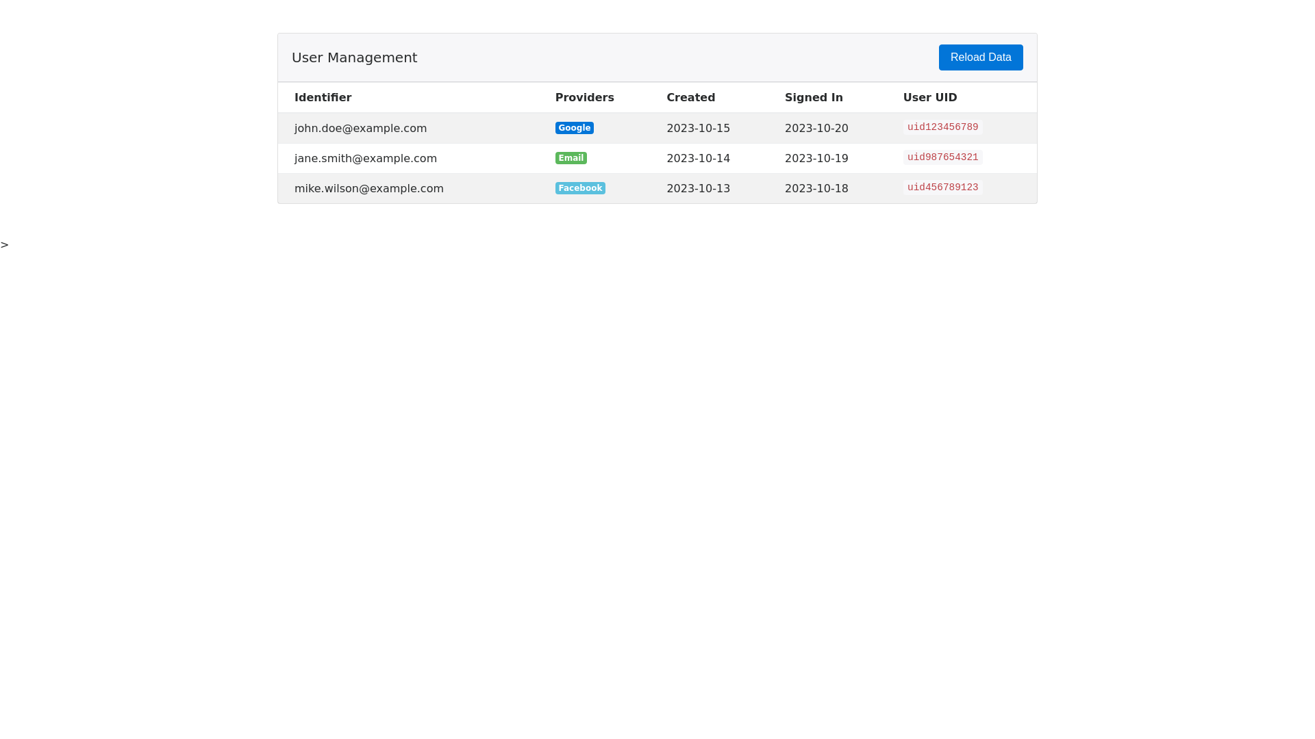The width and height of the screenshot is (1315, 739).
Task: Click the Reload Data button
Action: [x=980, y=57]
